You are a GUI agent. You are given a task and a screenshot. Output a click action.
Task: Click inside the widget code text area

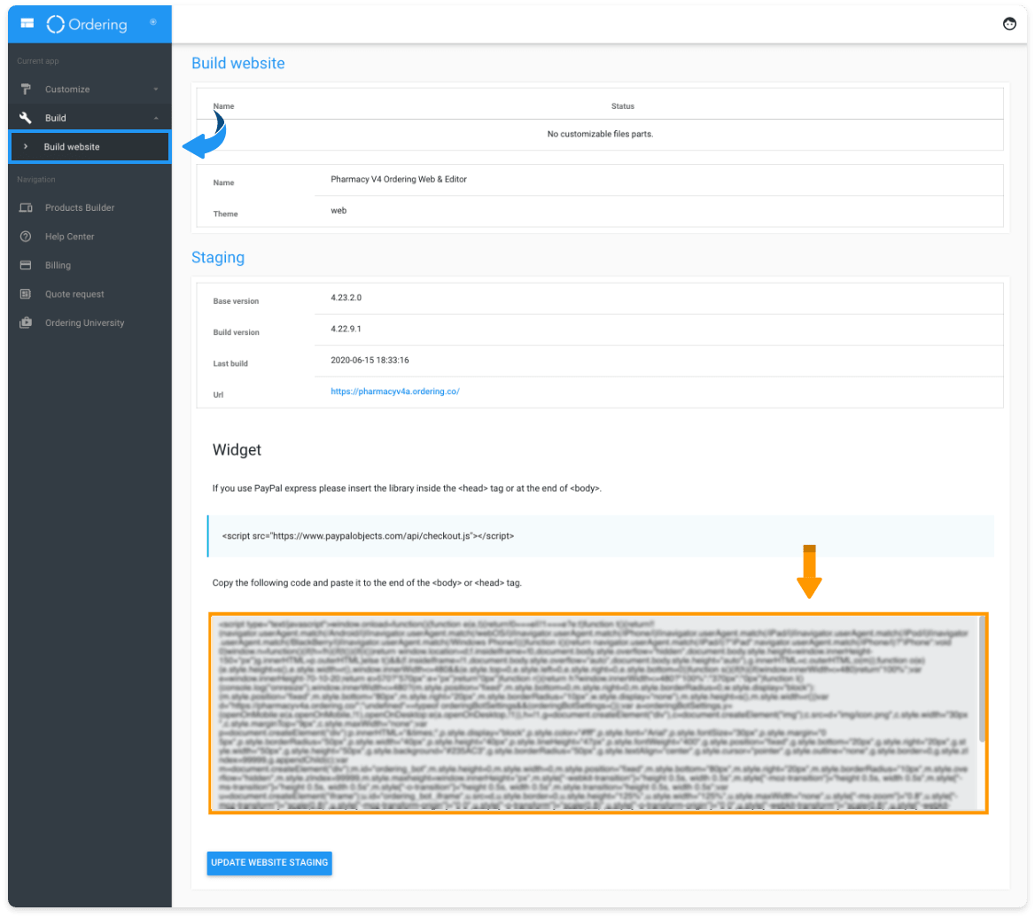(x=594, y=713)
